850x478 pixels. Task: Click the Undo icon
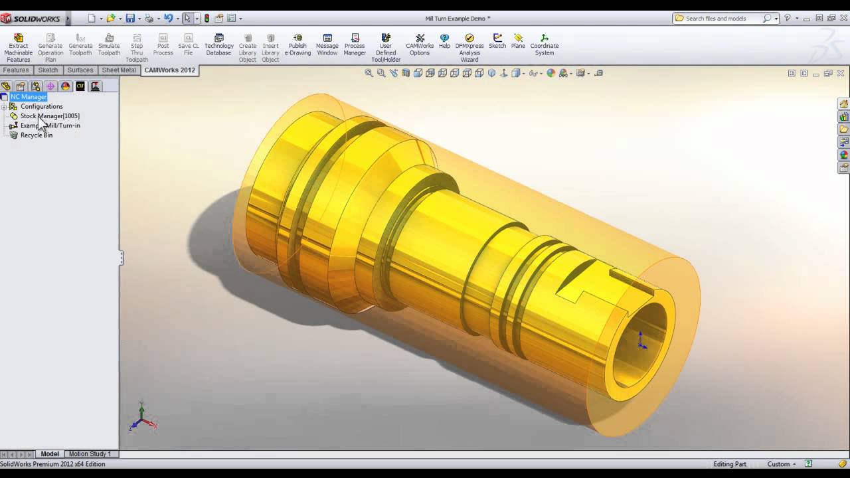point(168,19)
